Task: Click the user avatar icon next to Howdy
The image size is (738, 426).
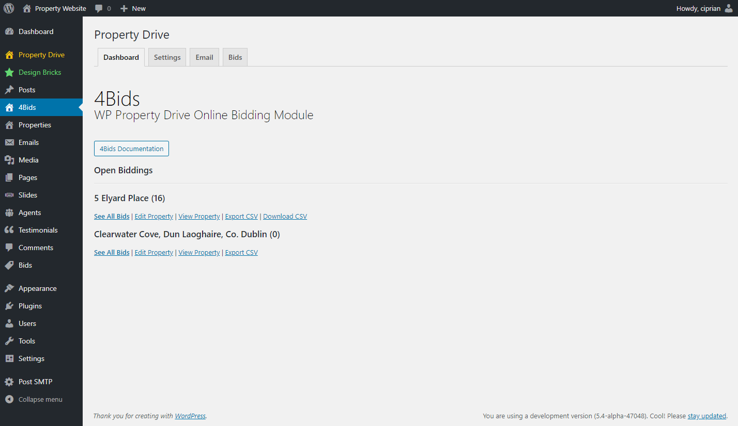Action: pyautogui.click(x=729, y=8)
